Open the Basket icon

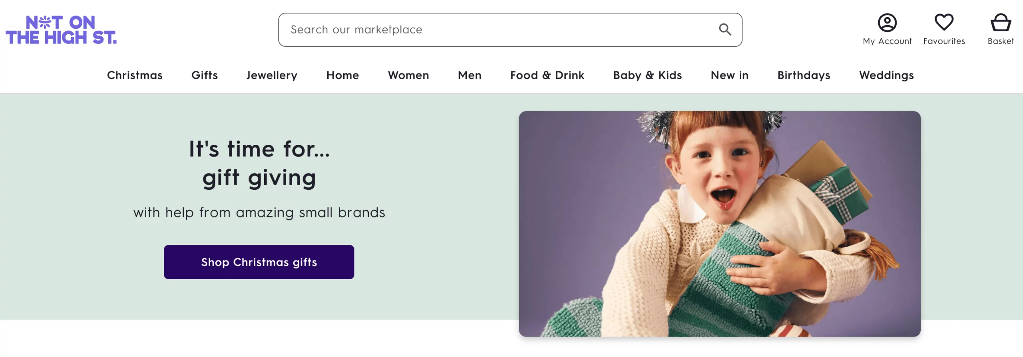pos(1001,23)
